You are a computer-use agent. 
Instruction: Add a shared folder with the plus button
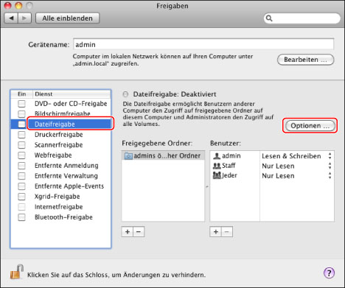pos(128,232)
